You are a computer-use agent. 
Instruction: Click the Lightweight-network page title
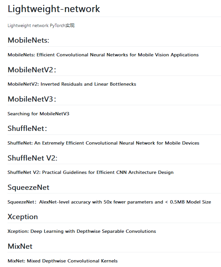point(54,9)
